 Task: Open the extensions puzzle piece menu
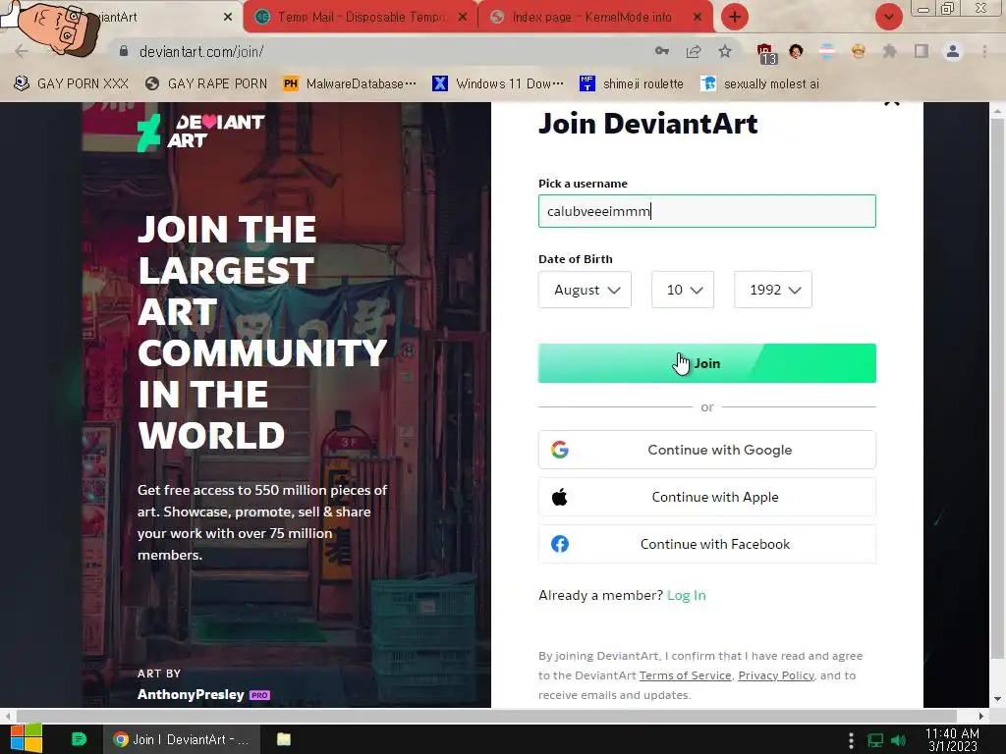[890, 51]
